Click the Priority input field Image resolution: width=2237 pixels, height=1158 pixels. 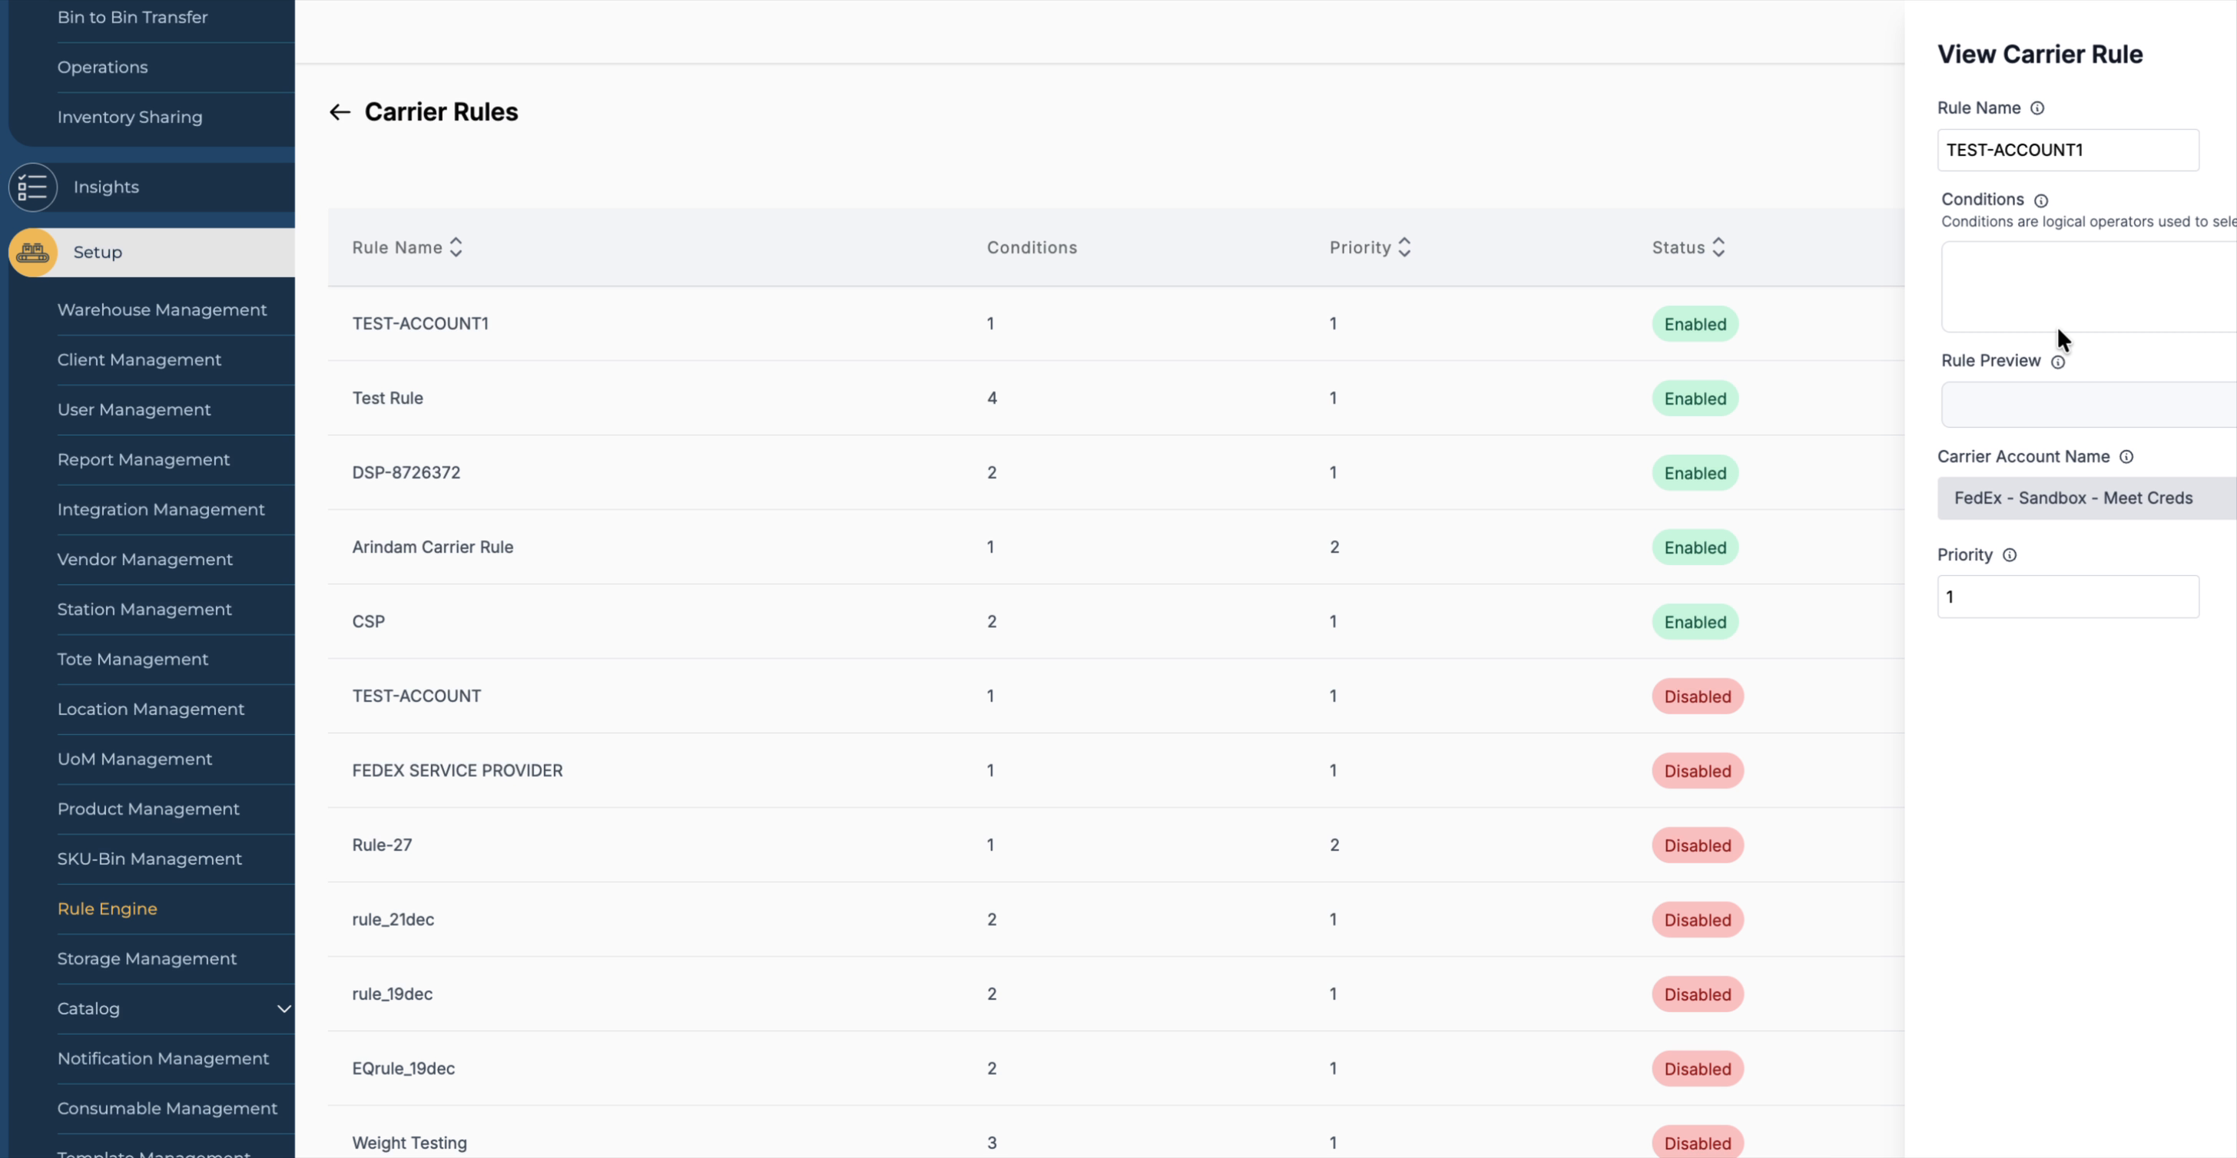[2068, 597]
